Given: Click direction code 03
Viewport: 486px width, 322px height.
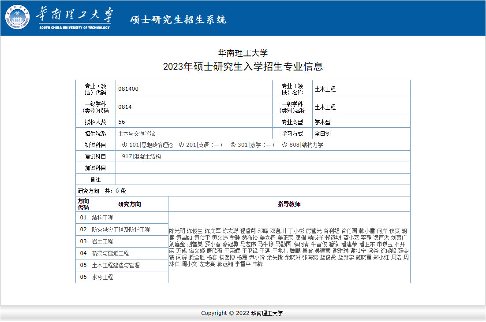Looking at the screenshot, I should point(83,241).
